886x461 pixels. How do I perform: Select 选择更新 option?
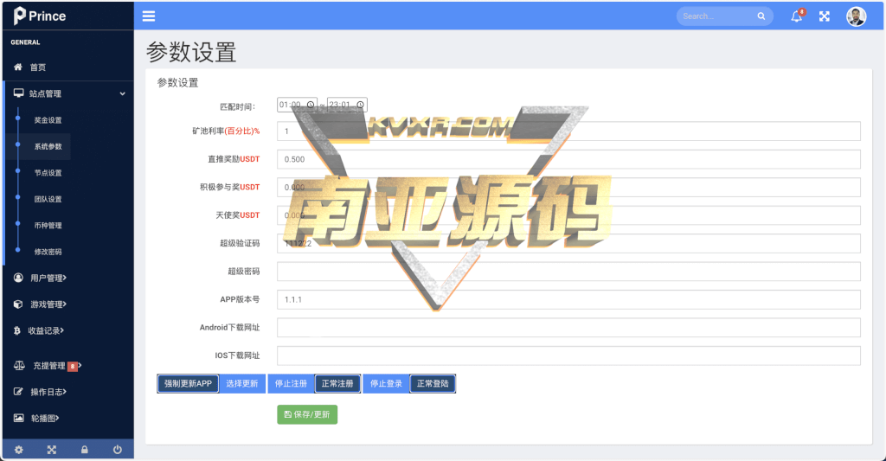[x=242, y=384]
